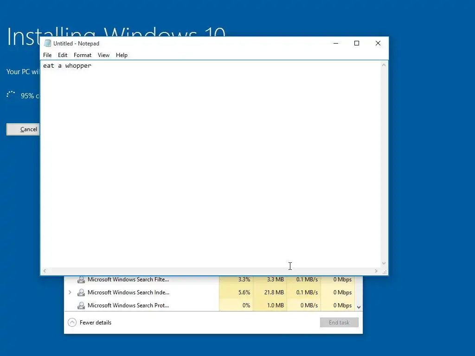Open the Format menu in Notepad

coord(83,55)
